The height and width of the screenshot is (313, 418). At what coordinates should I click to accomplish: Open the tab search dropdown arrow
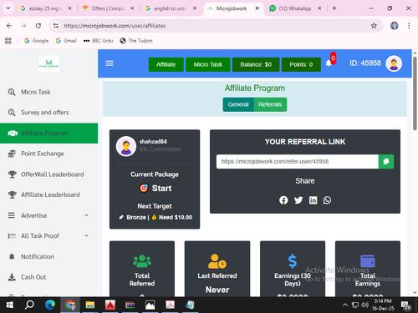8,8
